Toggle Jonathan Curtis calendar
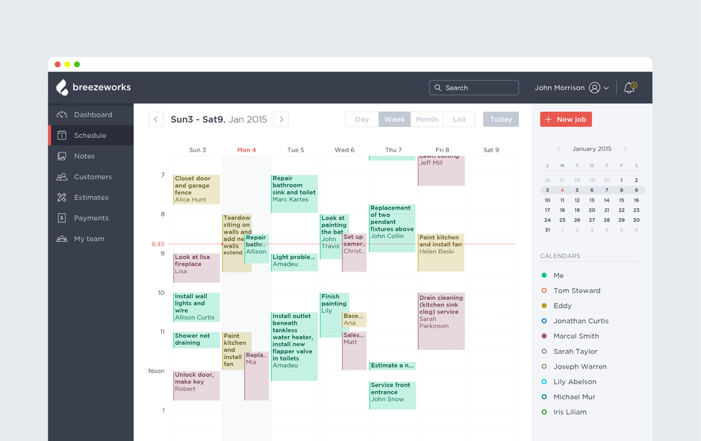This screenshot has height=441, width=701. coord(544,321)
